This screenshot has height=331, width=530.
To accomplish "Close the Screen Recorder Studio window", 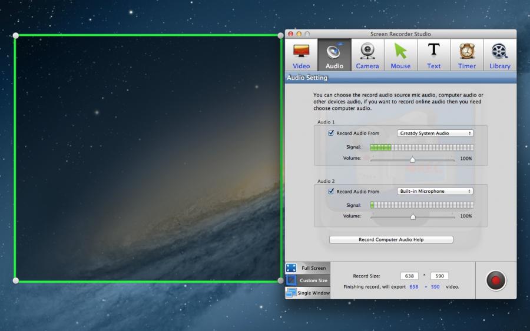I will (290, 34).
